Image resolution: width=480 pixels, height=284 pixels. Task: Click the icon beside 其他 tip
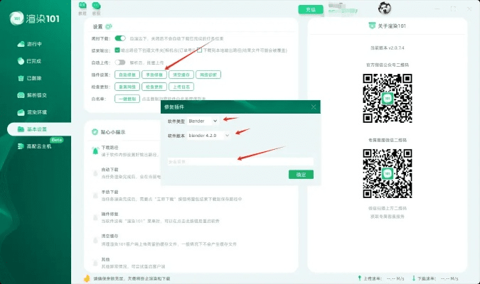[95, 263]
